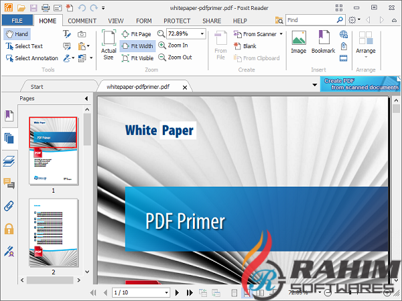Choose Fit Page zoom option
The image size is (402, 301).
136,34
